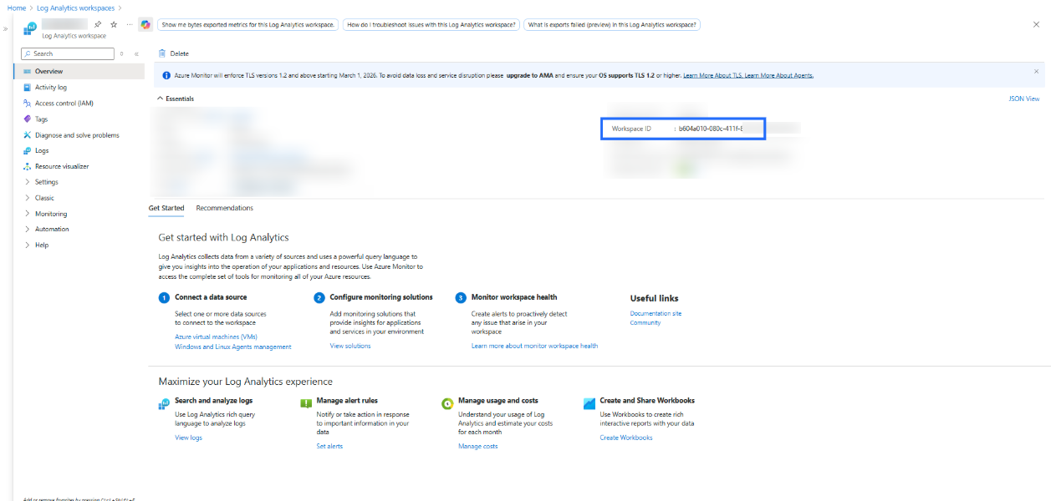Open Azure virtual machines (VMs) link
The width and height of the screenshot is (1051, 501).
216,337
